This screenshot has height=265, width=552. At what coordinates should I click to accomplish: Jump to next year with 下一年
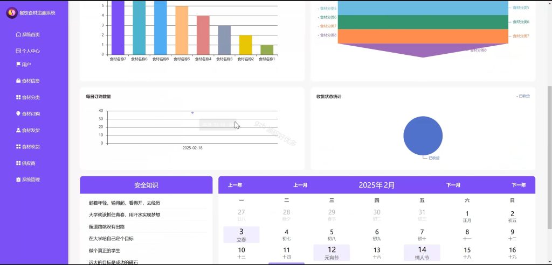tap(519, 185)
